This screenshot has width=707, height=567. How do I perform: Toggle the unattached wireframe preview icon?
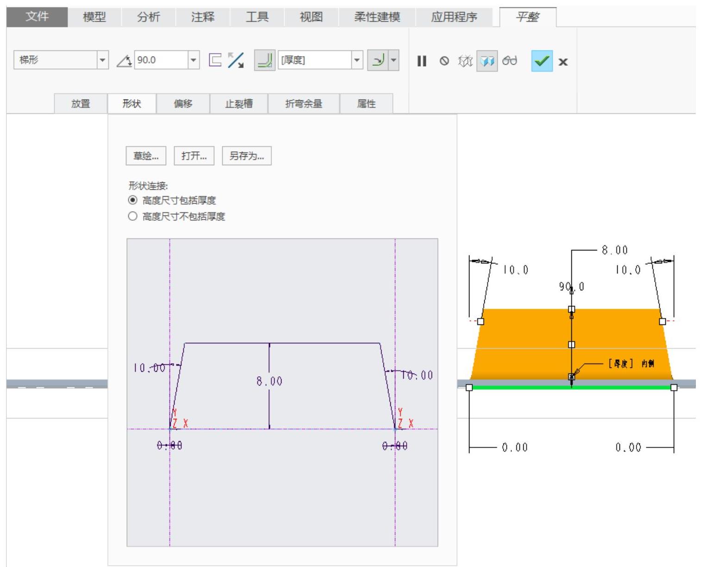click(x=464, y=61)
